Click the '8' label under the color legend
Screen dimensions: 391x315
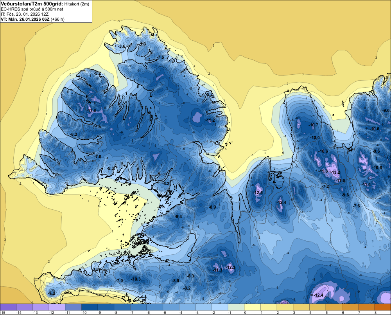click(x=375, y=313)
